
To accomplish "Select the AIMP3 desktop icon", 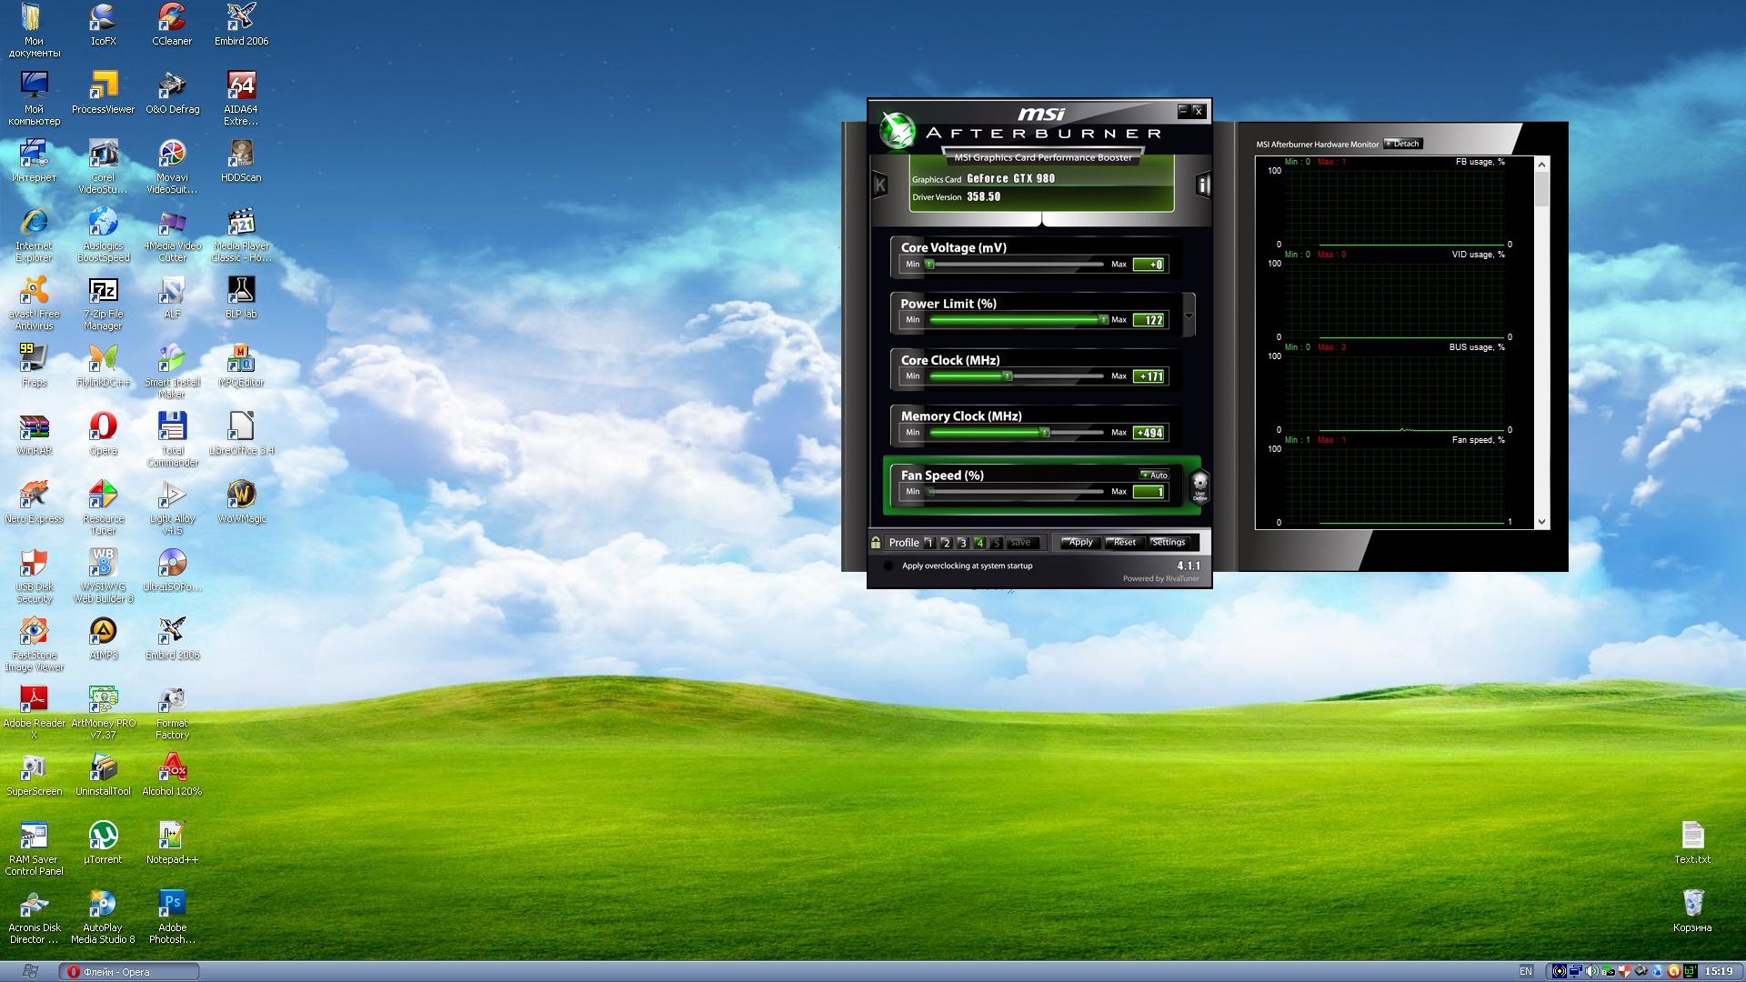I will coord(103,638).
